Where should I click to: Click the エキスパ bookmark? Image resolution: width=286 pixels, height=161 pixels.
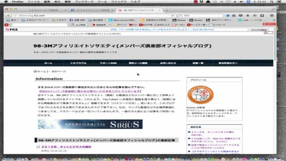coord(59,20)
